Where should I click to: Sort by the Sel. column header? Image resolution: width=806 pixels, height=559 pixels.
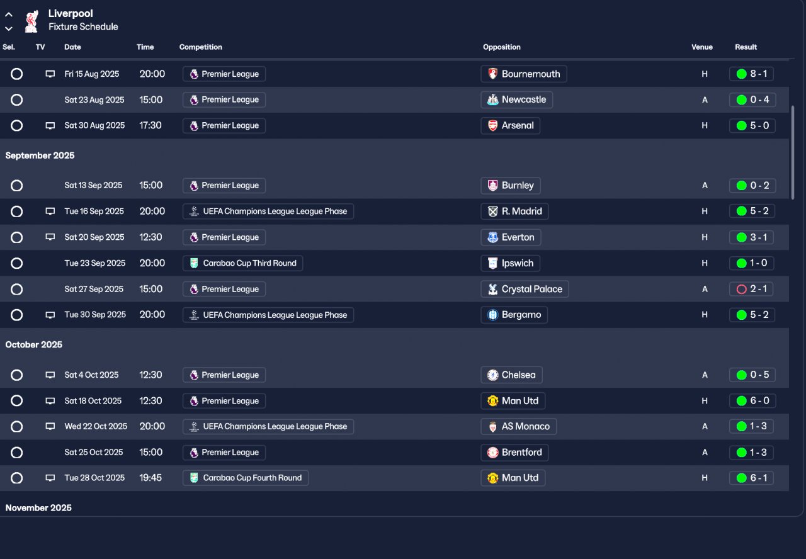coord(9,47)
